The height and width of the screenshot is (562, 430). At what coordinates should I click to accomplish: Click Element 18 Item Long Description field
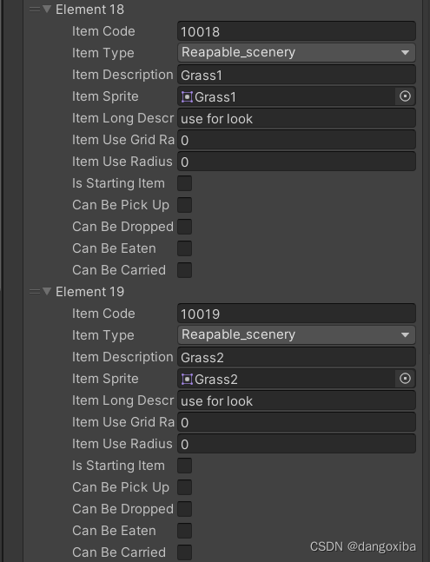(x=296, y=118)
